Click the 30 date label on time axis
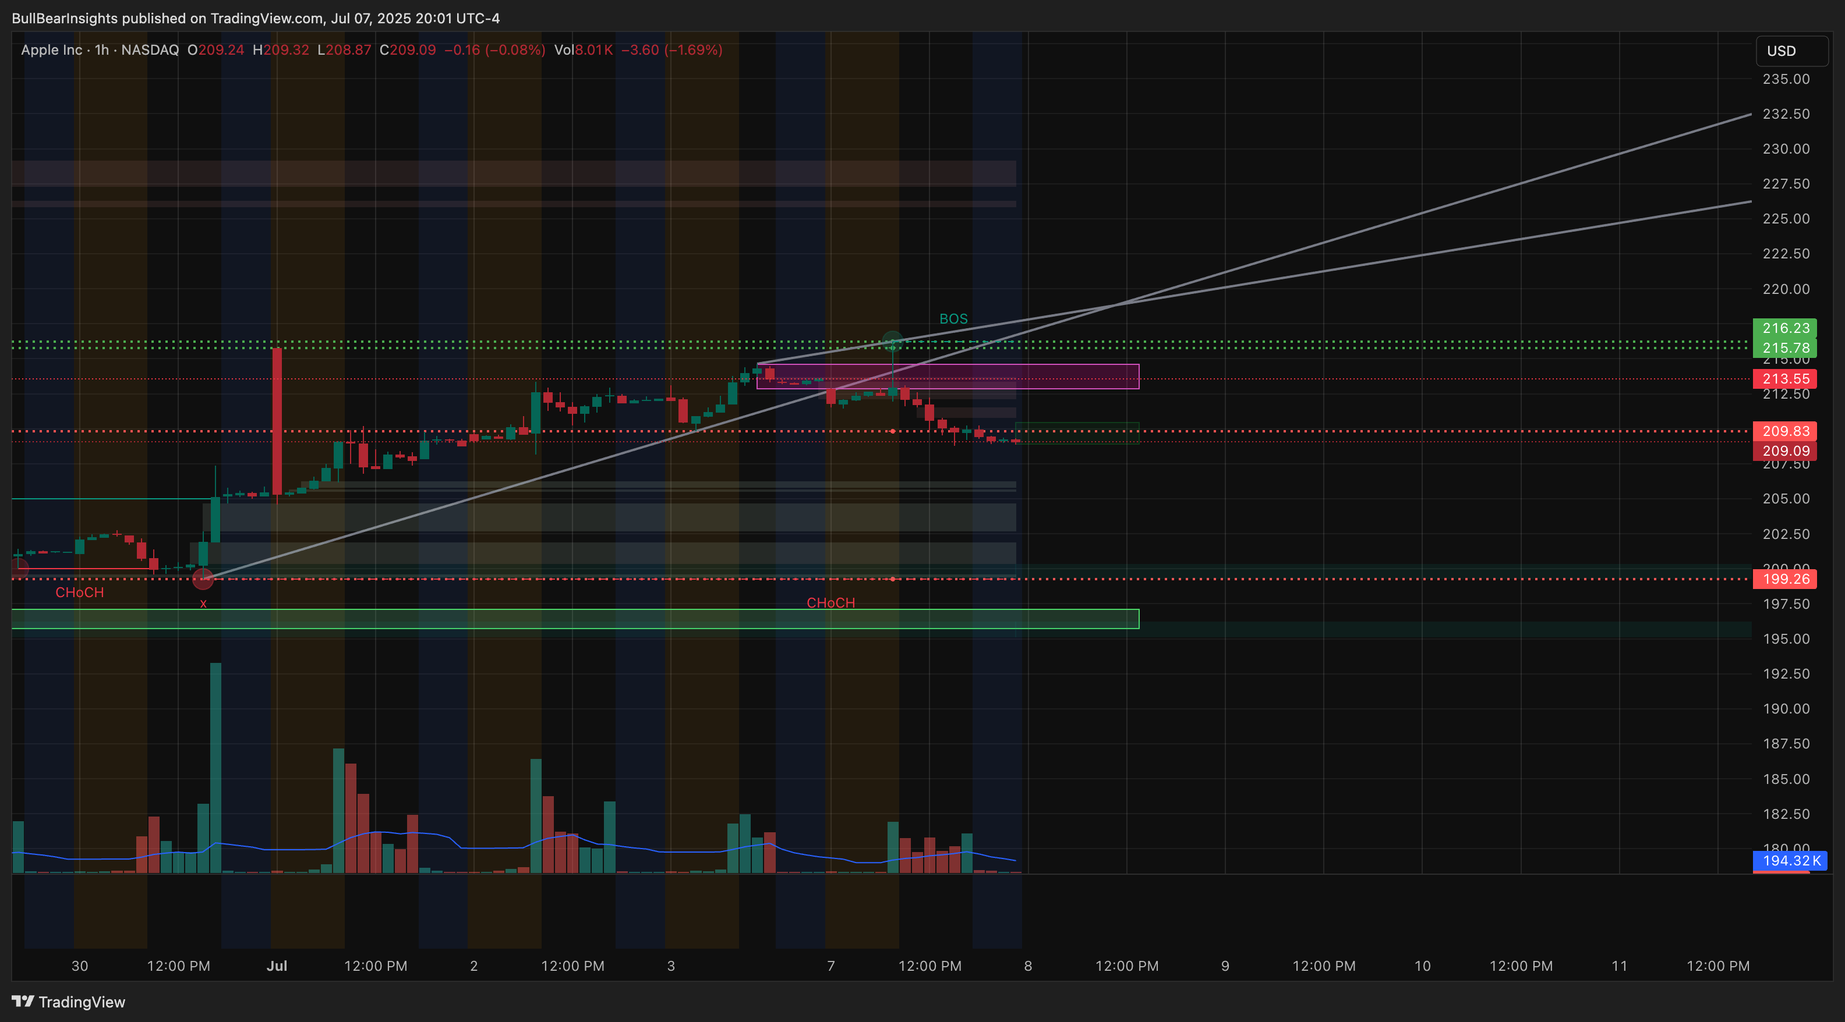This screenshot has width=1845, height=1022. pyautogui.click(x=80, y=966)
